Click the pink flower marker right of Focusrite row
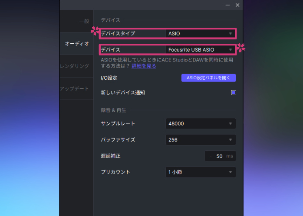Screen dimensions: 303x216 241,47
